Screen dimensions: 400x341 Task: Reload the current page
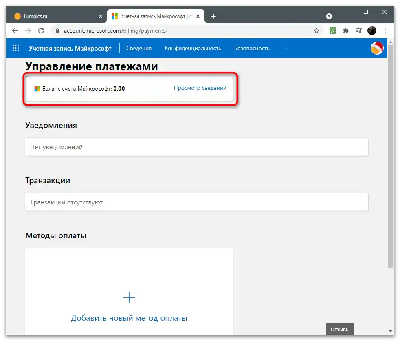point(41,31)
